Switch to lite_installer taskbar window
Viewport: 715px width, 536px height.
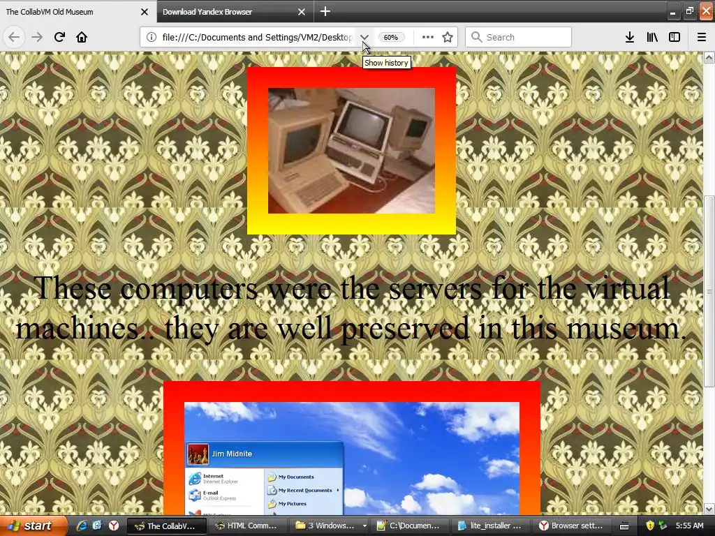pyautogui.click(x=490, y=526)
